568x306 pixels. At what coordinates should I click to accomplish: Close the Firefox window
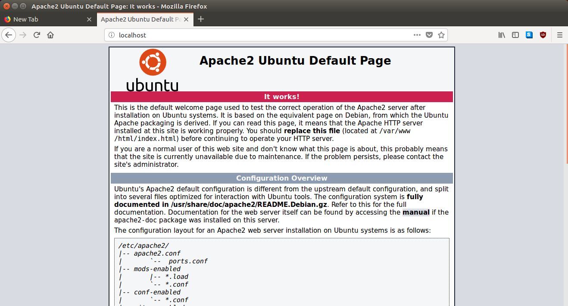point(7,6)
